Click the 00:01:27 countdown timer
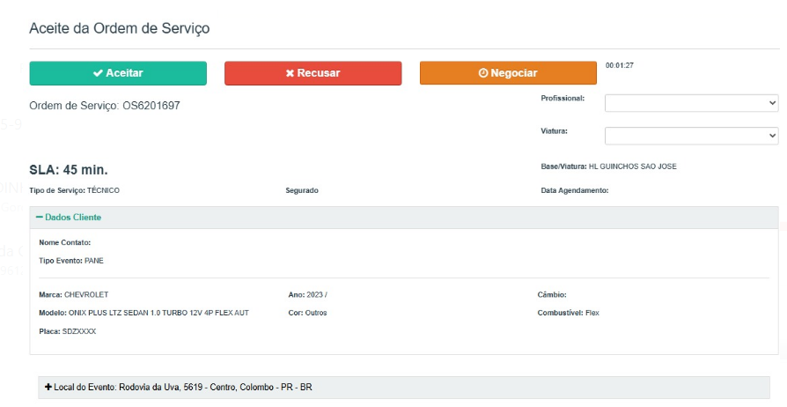787x407 pixels. tap(620, 66)
